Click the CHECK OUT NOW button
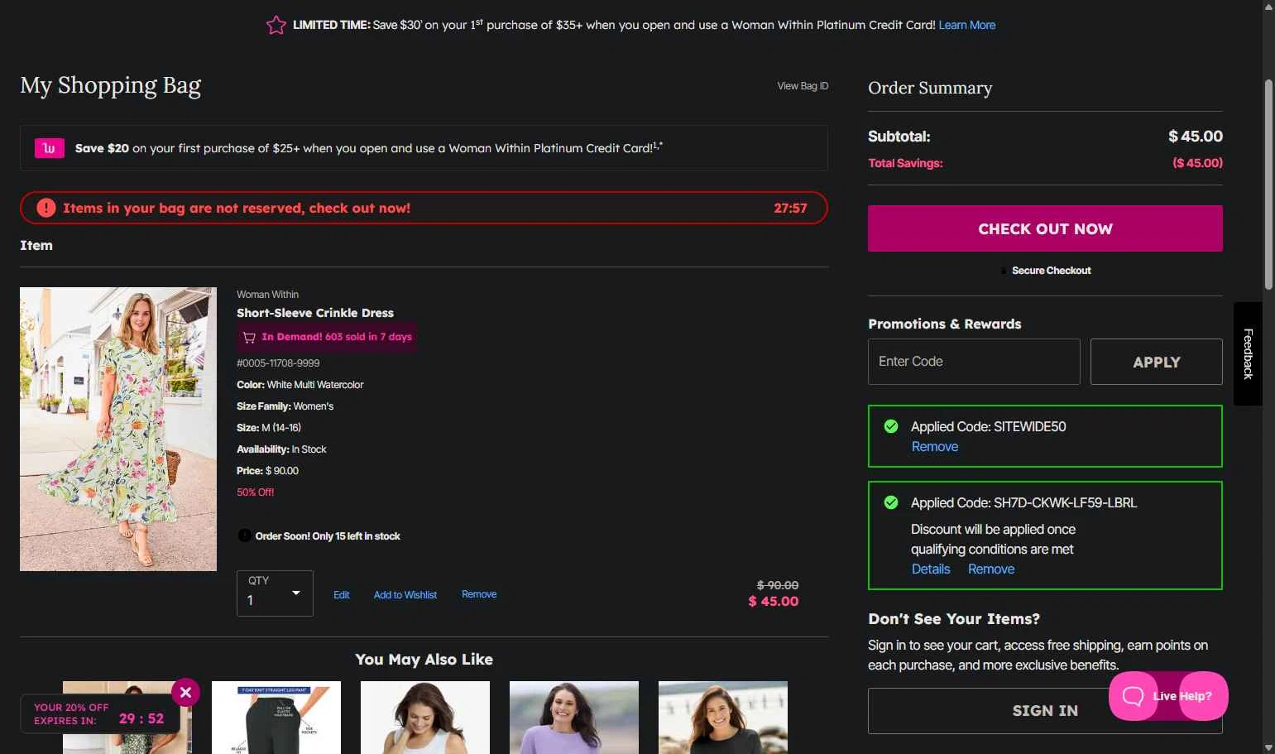 coord(1045,228)
